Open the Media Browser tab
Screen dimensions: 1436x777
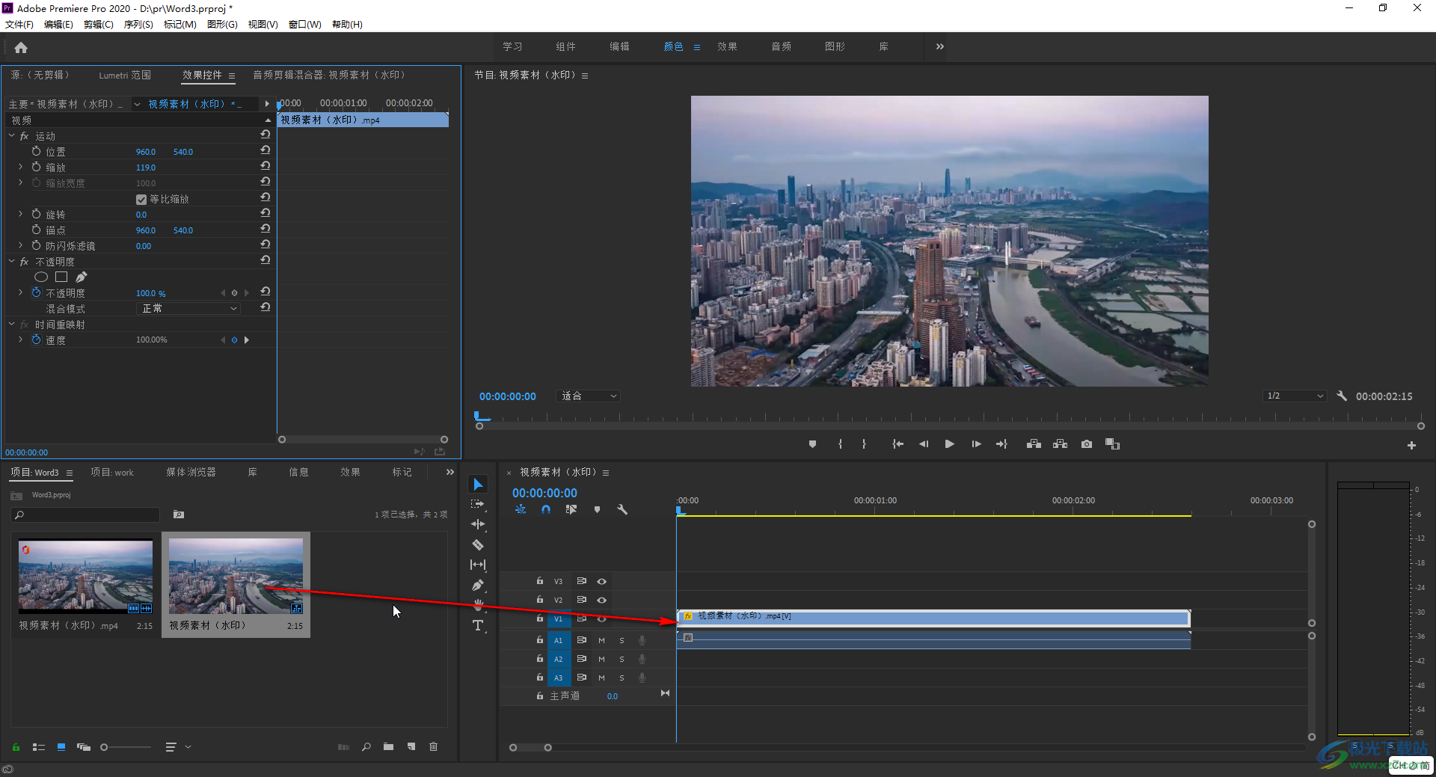pyautogui.click(x=191, y=472)
